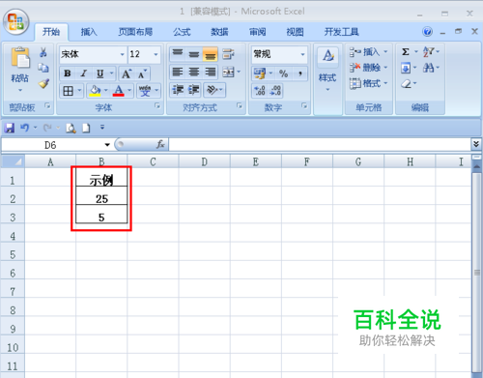483x378 pixels.
Task: Click the Fill down icon
Action: point(406,68)
